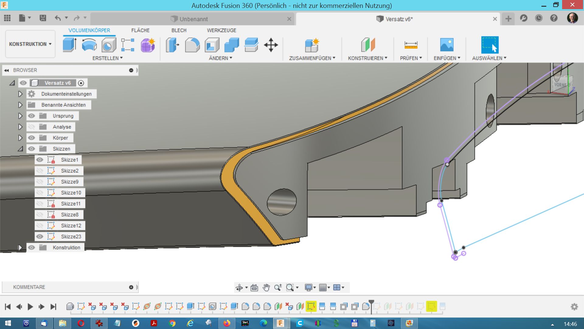
Task: Open the data panel grid icon
Action: (7, 18)
